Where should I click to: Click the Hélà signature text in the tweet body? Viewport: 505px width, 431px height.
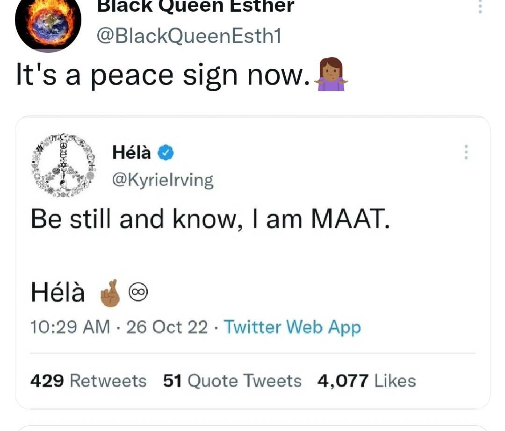pos(58,292)
